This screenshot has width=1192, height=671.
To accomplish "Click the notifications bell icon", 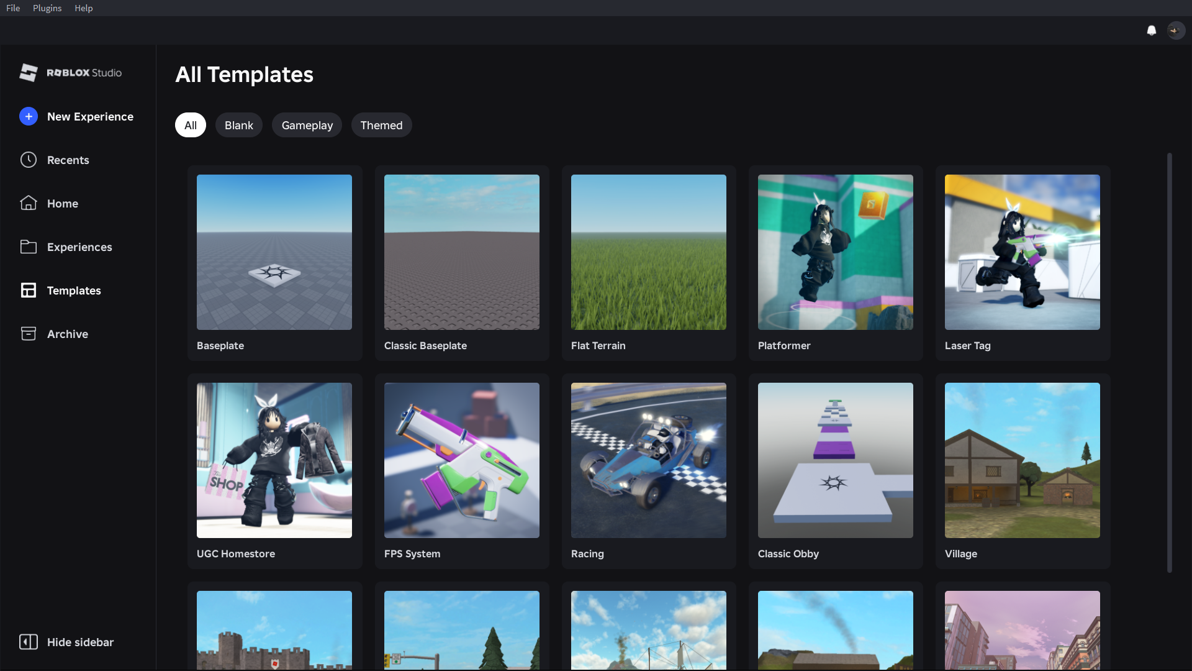I will (1151, 30).
